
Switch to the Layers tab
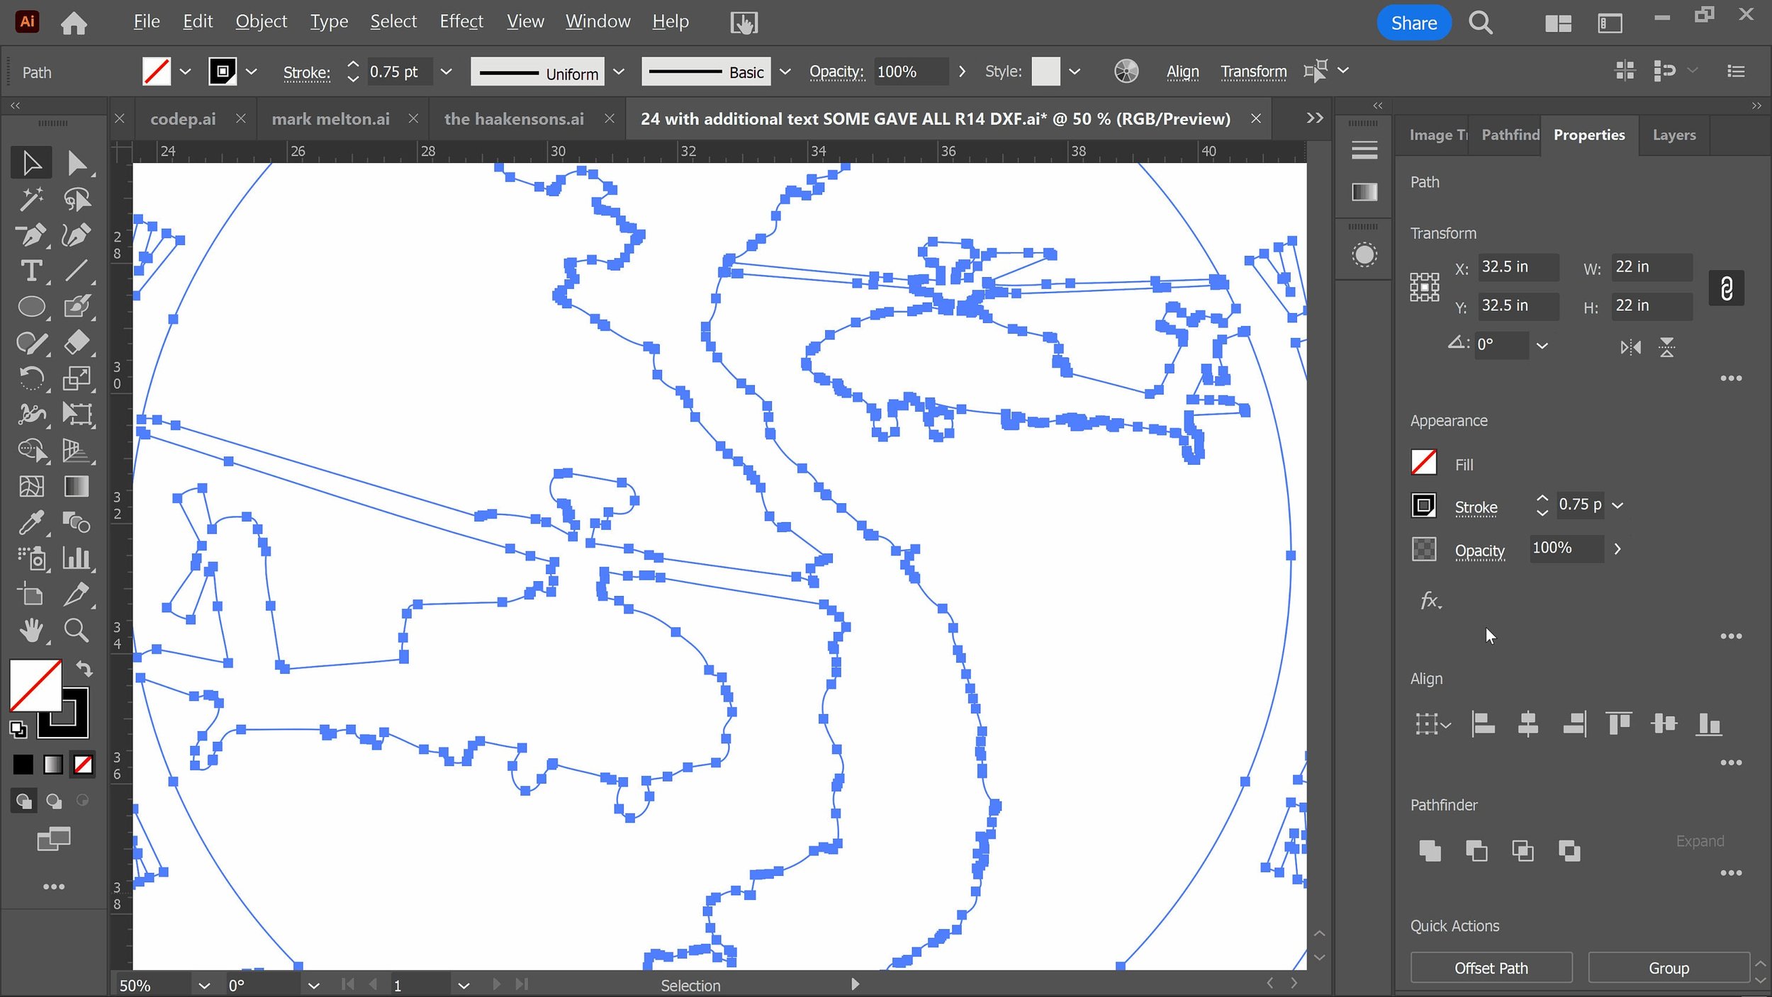point(1673,135)
